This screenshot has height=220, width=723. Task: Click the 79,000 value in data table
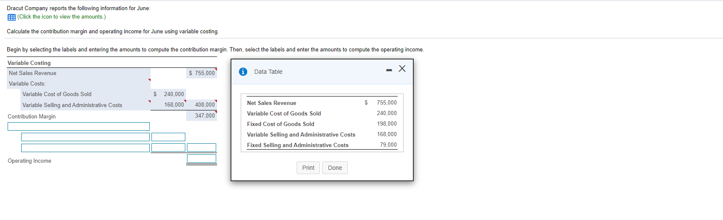tap(388, 145)
